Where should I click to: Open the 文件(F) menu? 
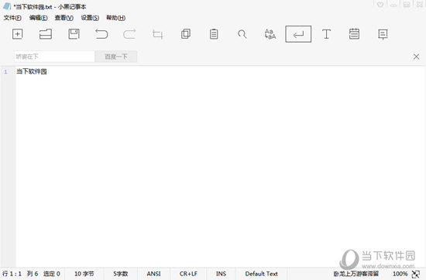(x=12, y=18)
